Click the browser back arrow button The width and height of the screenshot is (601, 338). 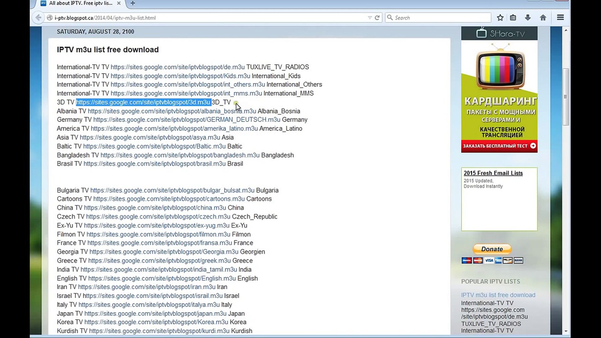tap(38, 18)
